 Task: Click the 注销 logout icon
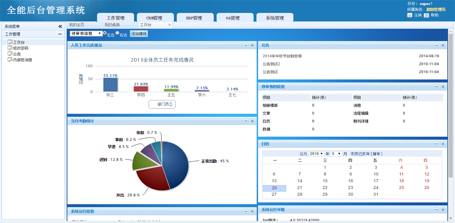pyautogui.click(x=409, y=15)
